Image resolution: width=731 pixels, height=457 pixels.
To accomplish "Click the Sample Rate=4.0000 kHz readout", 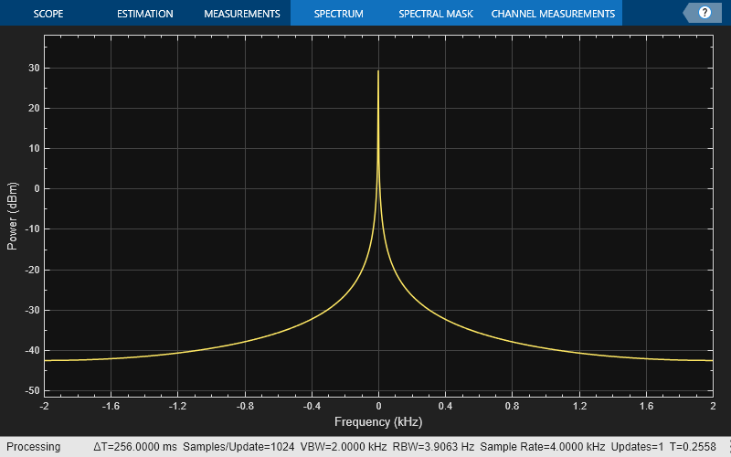I will [x=542, y=447].
